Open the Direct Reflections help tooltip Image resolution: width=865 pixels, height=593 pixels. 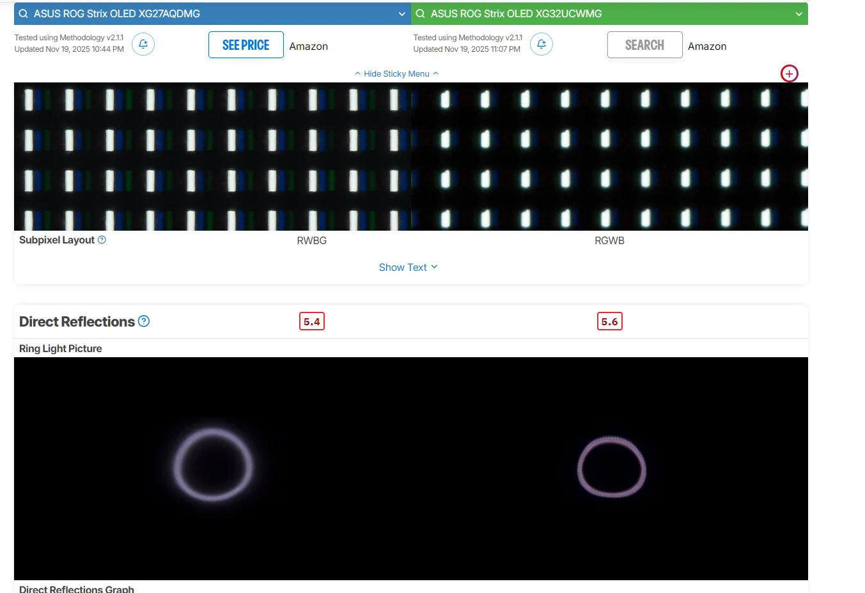coord(144,321)
